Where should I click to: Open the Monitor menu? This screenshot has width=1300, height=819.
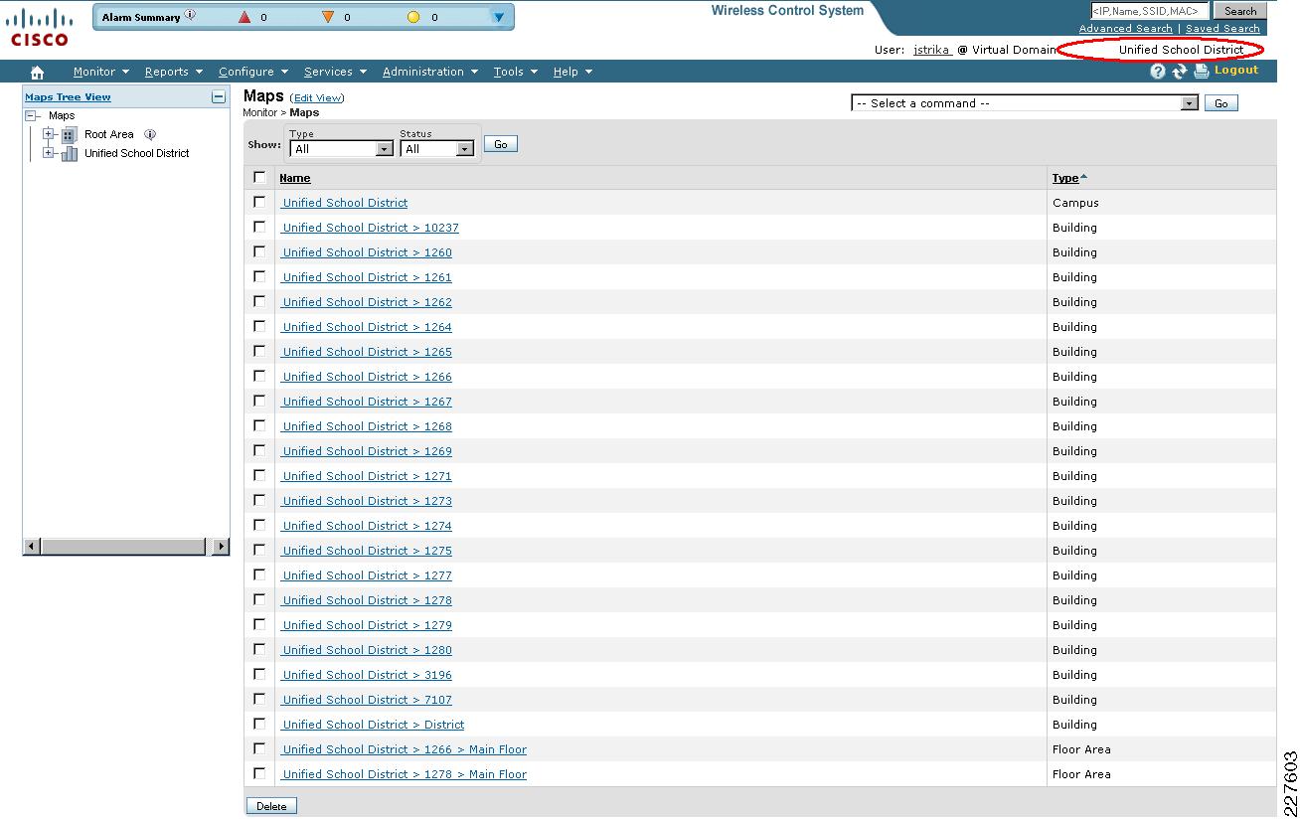click(x=100, y=72)
